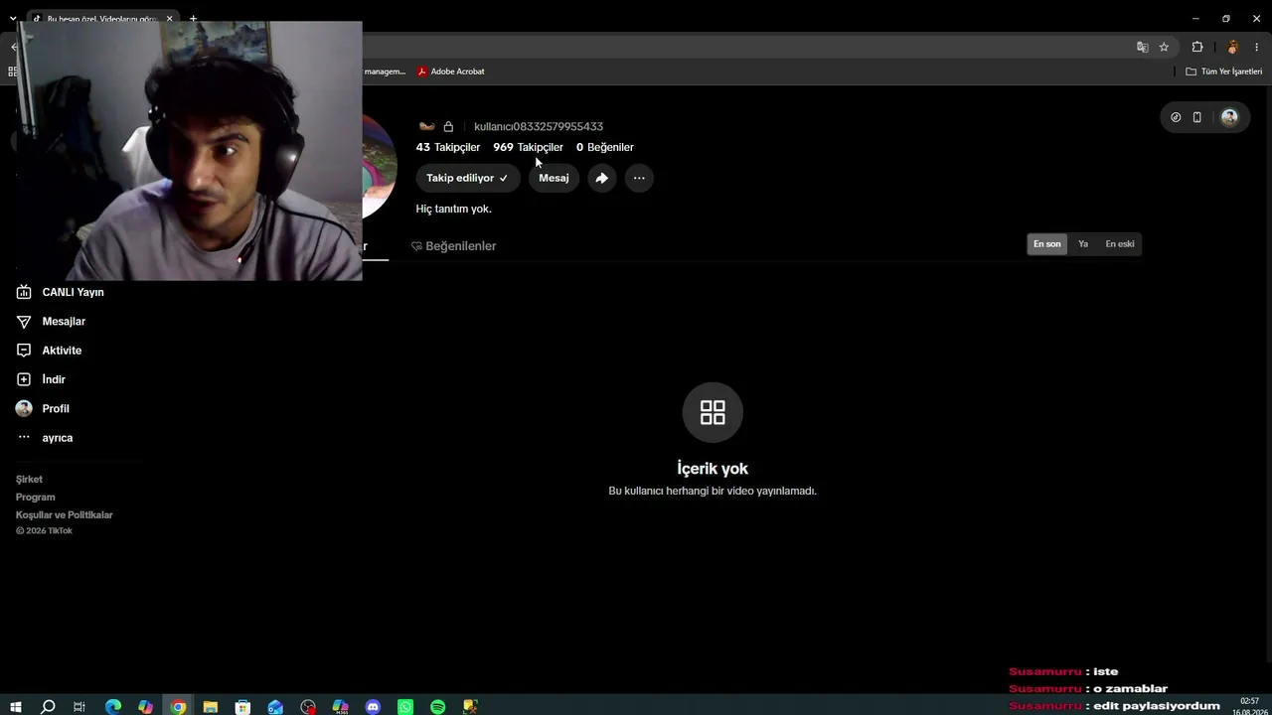Click the 0 Beğeniler count
Image resolution: width=1272 pixels, height=715 pixels.
click(x=605, y=147)
